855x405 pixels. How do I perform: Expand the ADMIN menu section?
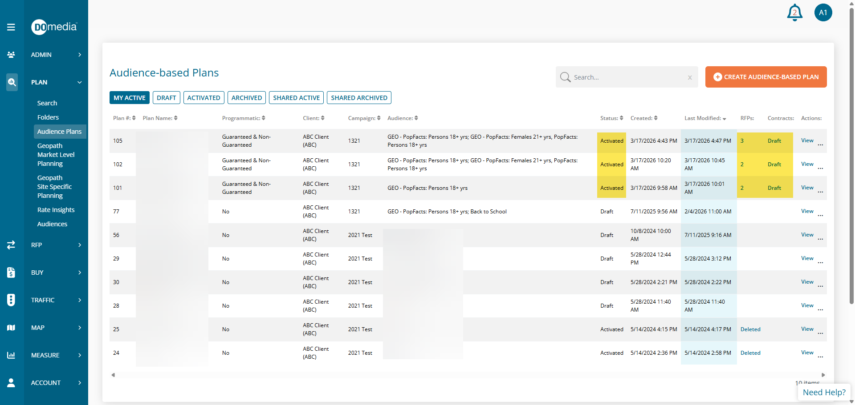[x=56, y=55]
